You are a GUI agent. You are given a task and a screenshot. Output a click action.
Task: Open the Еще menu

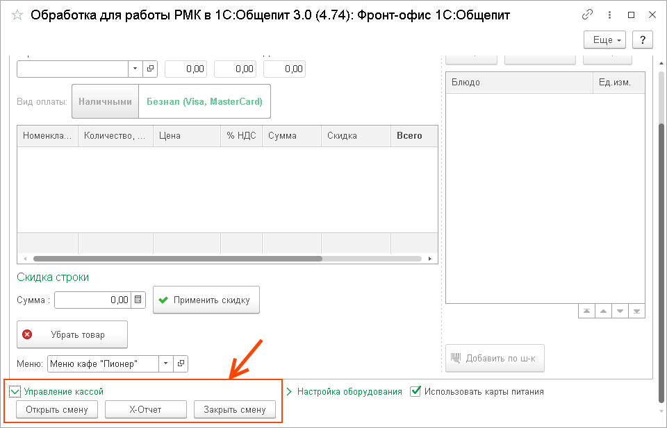pos(605,40)
